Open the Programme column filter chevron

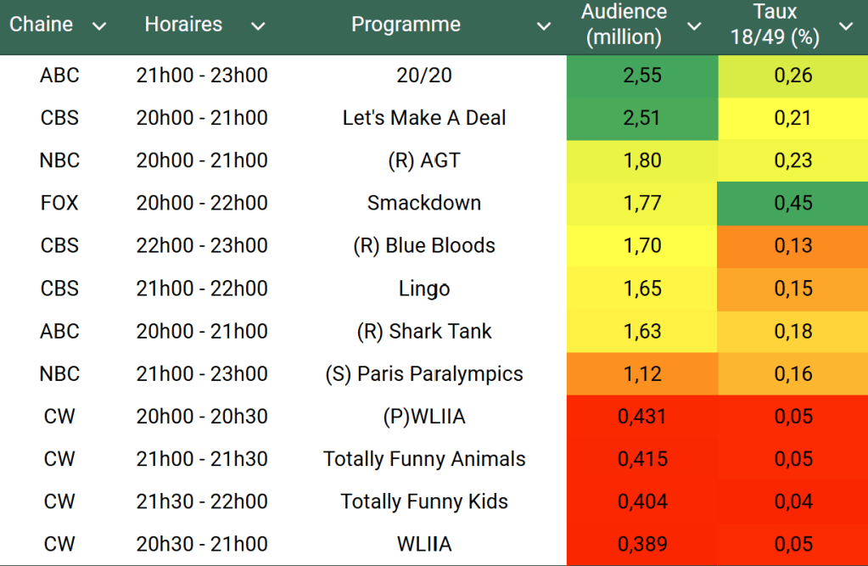(x=544, y=26)
